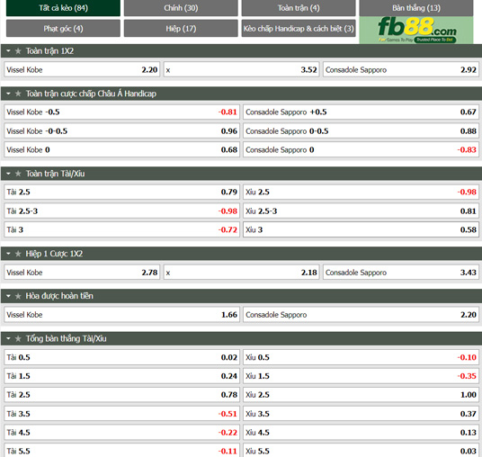Choose Vissel Kobe draw-no-bet at 1.66
482x457 pixels.
point(121,315)
